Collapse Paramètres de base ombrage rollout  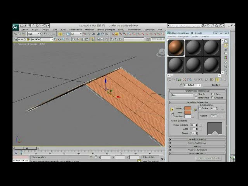[197, 91]
